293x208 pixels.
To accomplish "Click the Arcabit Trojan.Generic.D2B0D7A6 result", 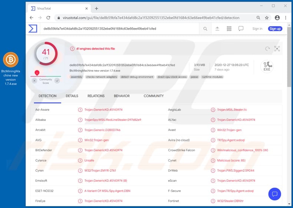I will [x=102, y=130].
